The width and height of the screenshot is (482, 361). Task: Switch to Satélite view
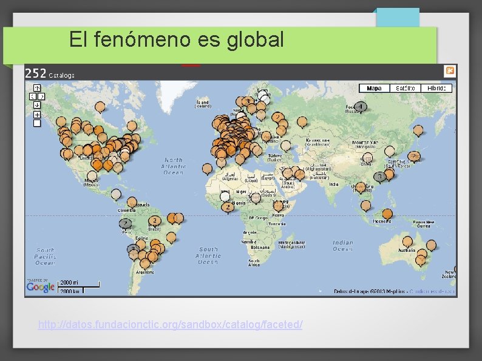click(x=405, y=88)
